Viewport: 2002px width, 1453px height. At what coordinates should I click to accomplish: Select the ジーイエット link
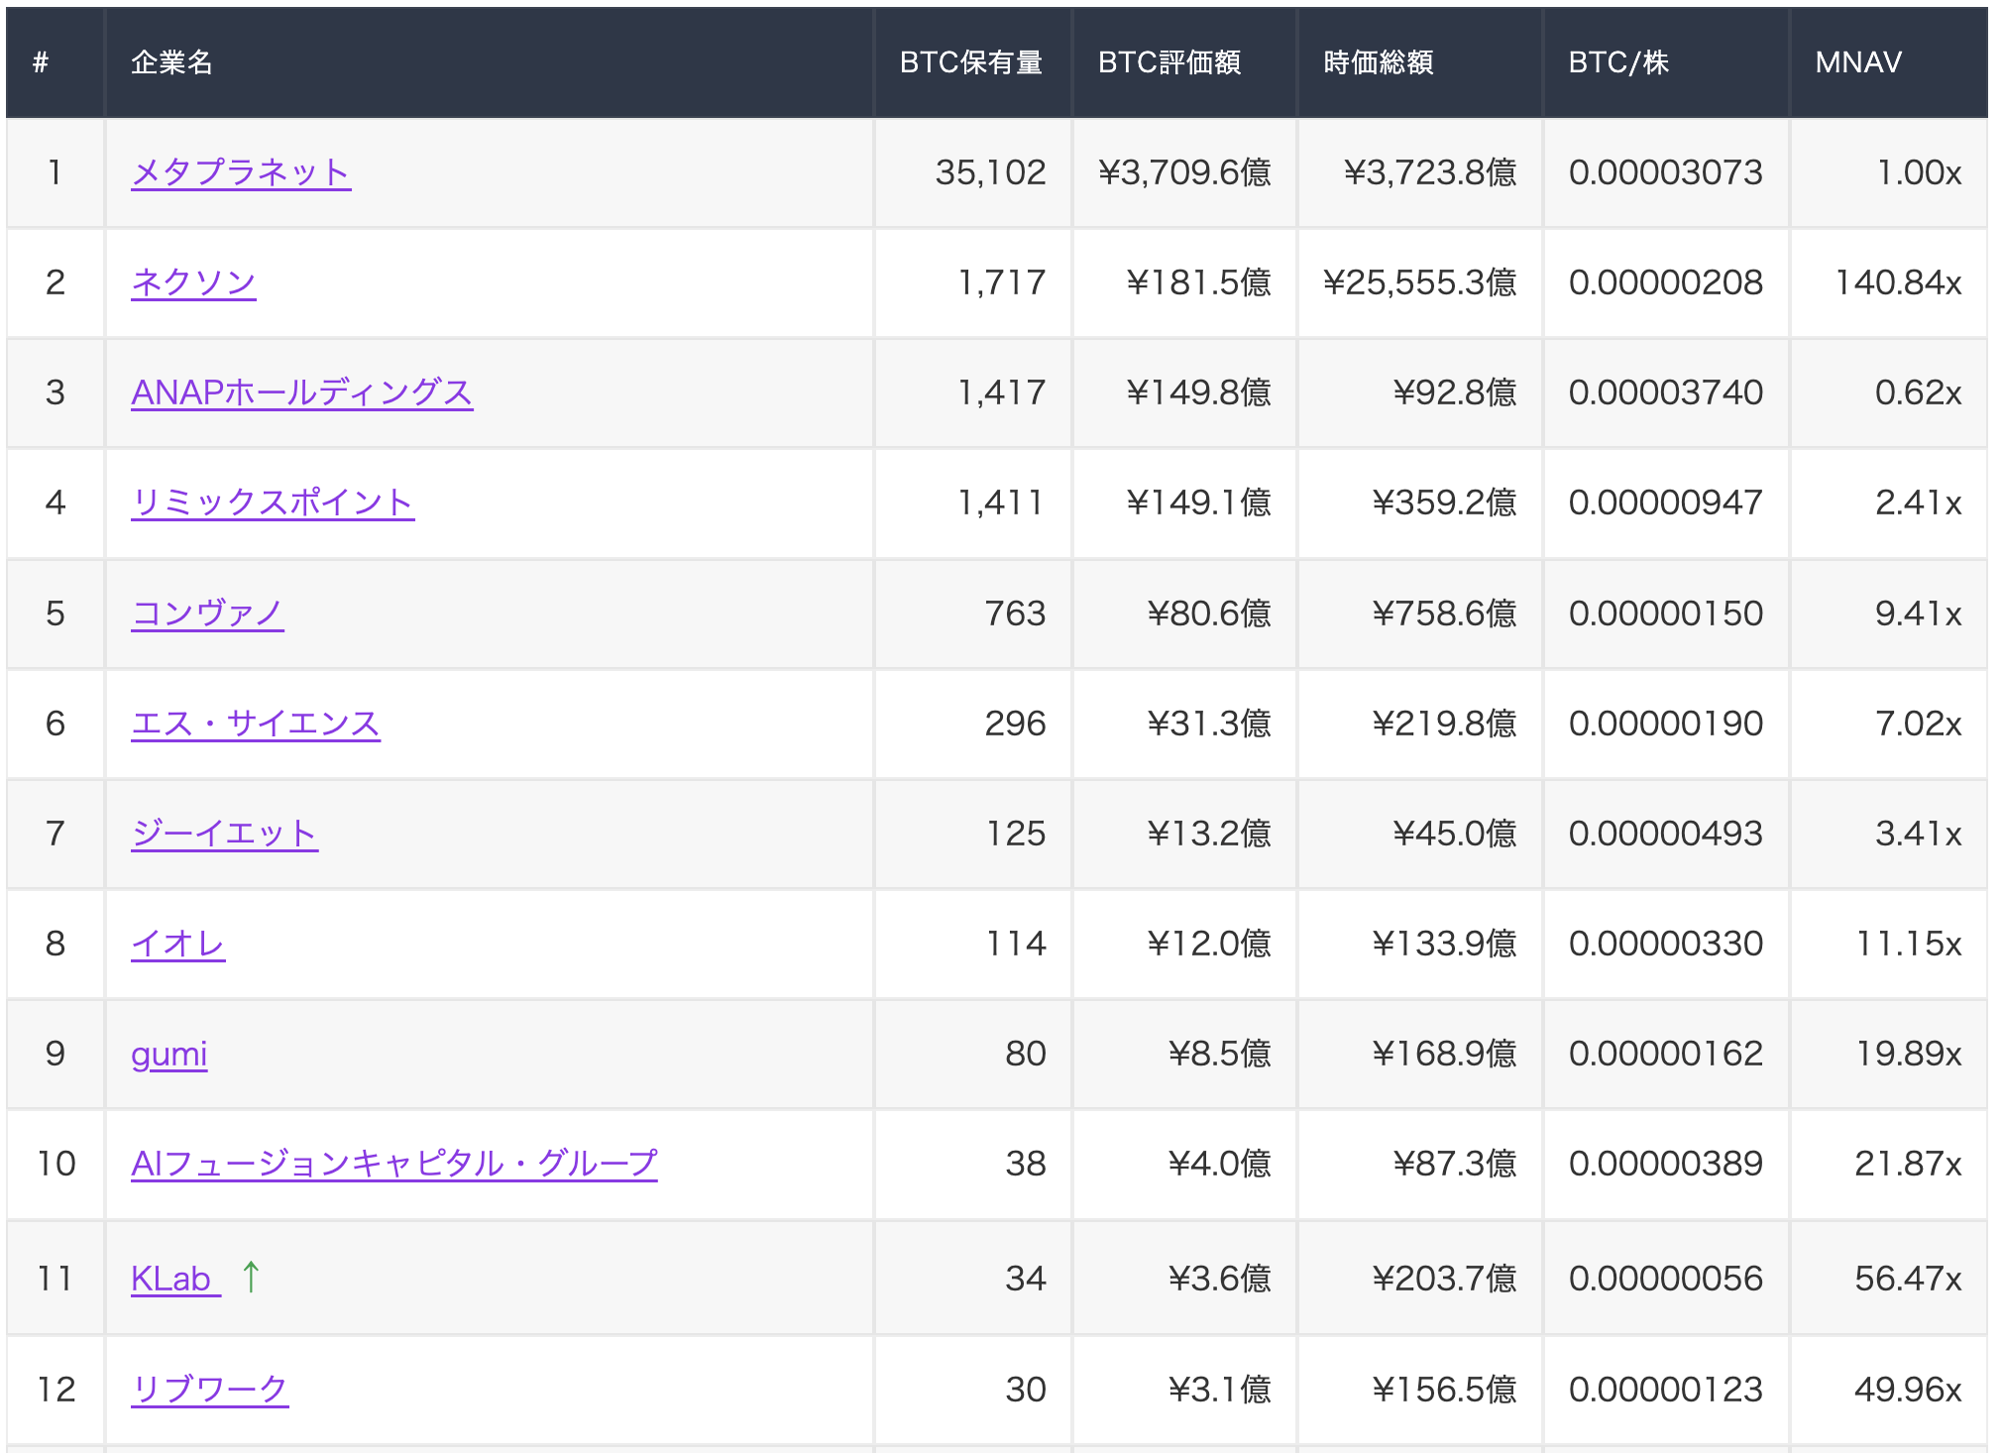pyautogui.click(x=224, y=833)
